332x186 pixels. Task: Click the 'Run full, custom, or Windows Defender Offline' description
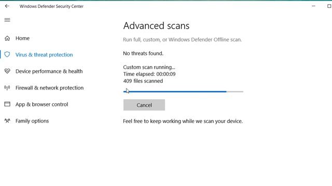coord(182,40)
